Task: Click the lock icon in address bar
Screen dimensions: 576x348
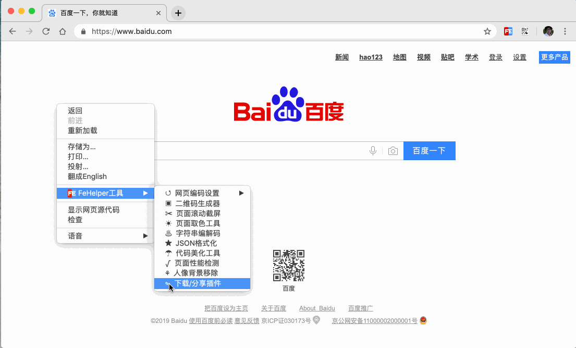Action: 83,32
